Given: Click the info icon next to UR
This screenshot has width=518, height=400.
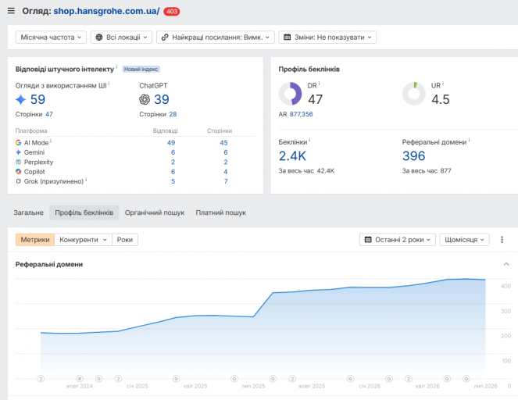Looking at the screenshot, I should tap(443, 84).
